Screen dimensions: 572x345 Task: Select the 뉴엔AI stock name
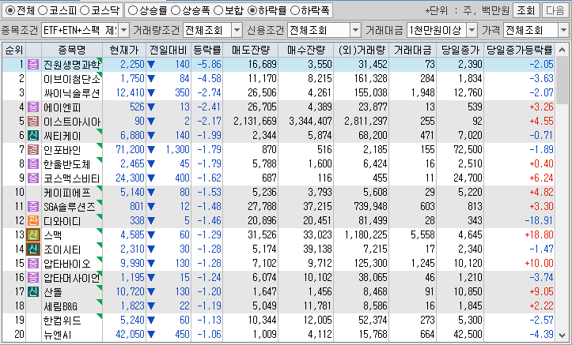point(58,334)
